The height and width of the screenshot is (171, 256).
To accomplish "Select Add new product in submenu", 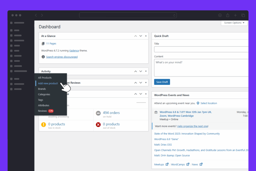I will pyautogui.click(x=48, y=83).
